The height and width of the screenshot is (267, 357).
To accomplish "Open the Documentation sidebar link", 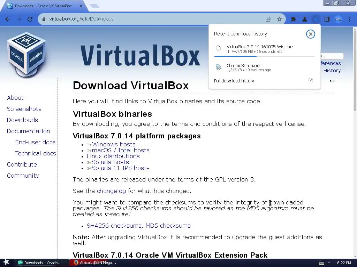I will click(x=29, y=131).
